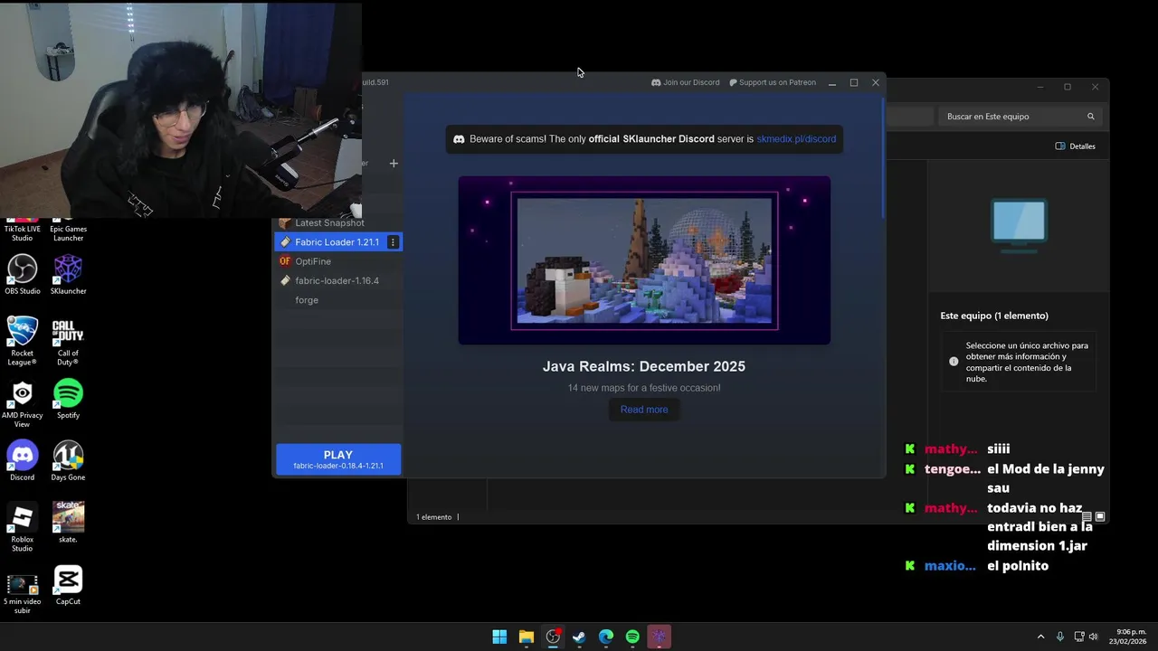Click the fabric-loader-1.16.4 profile icon

(285, 280)
